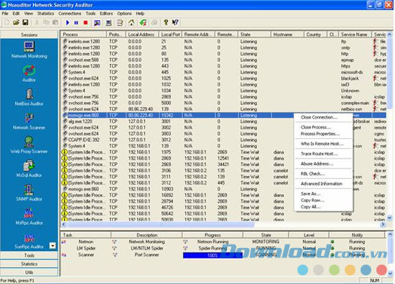The image size is (395, 284).
Task: Click the Scanner 100% progress bar
Action: click(213, 255)
